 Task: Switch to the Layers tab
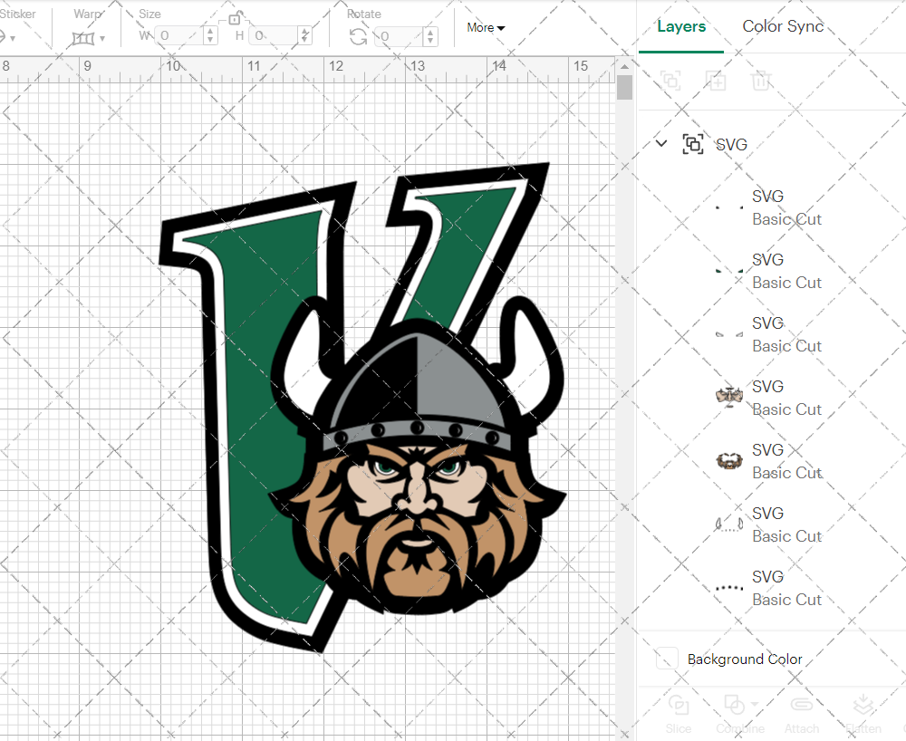click(x=681, y=26)
